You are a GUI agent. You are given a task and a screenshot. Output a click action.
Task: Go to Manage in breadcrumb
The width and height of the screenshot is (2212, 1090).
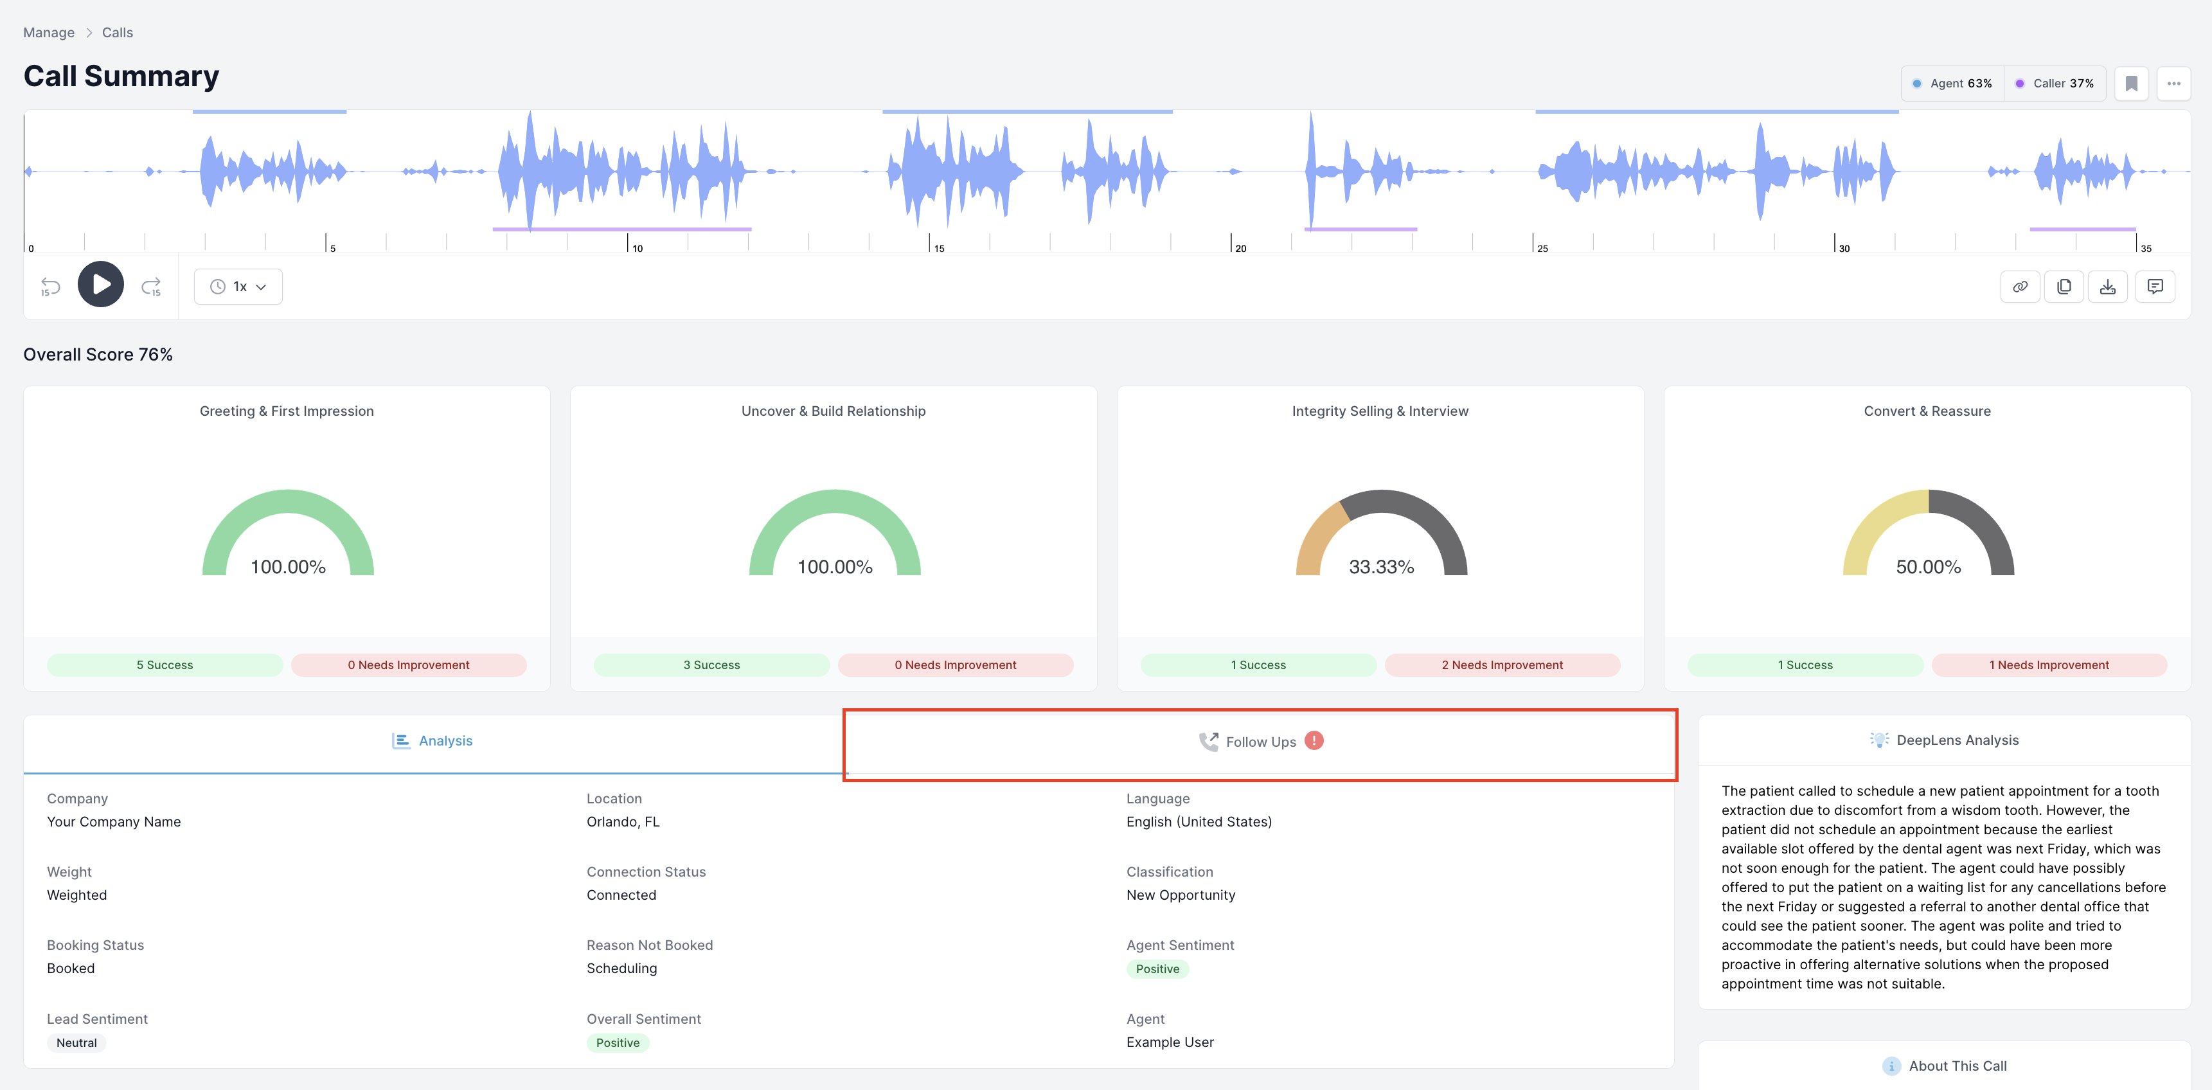tap(49, 33)
